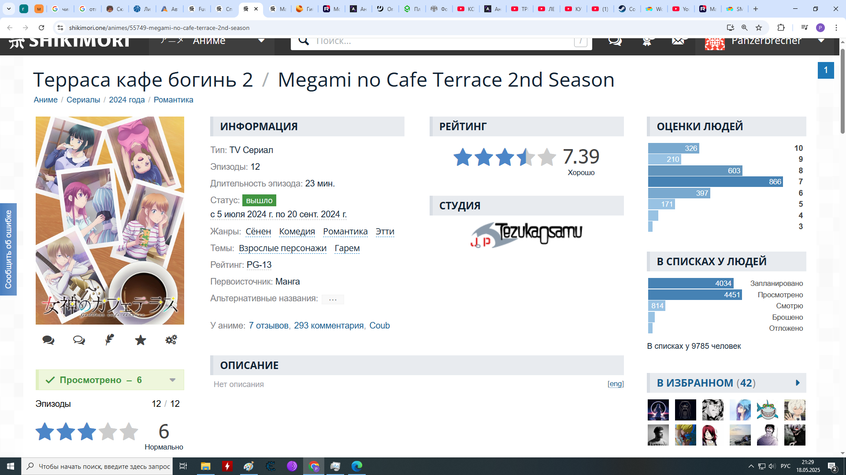Expand Просмотрено status dropdown arrow
Viewport: 846px width, 475px height.
click(x=173, y=380)
